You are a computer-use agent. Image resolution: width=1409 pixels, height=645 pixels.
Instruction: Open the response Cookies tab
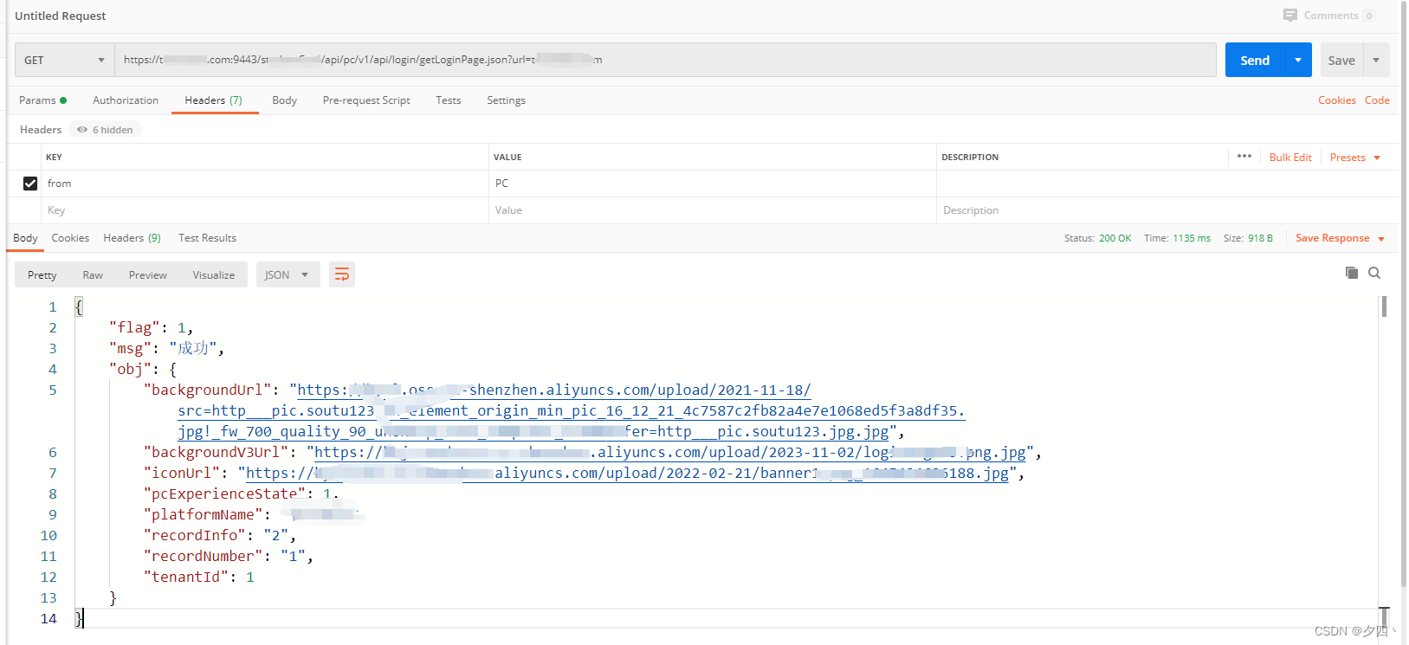70,238
